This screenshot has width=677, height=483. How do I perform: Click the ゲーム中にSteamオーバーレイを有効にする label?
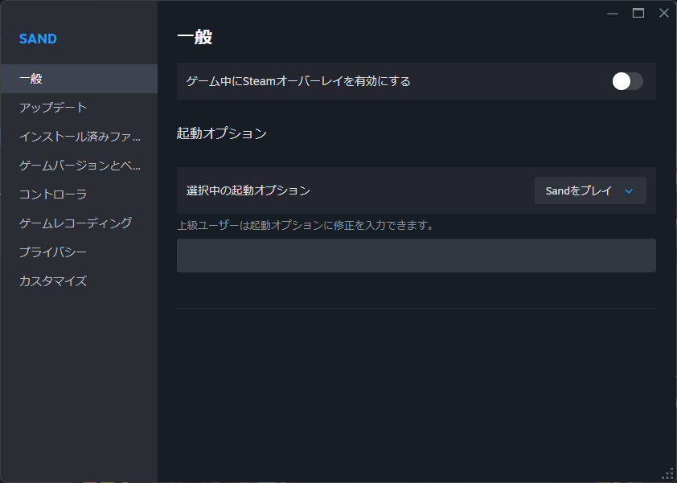point(298,81)
